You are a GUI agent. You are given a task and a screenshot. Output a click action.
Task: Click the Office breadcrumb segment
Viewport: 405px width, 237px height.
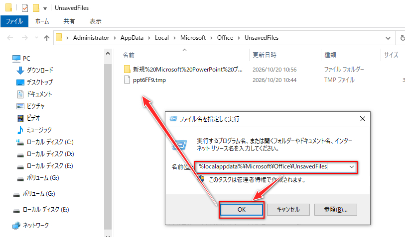coord(225,38)
